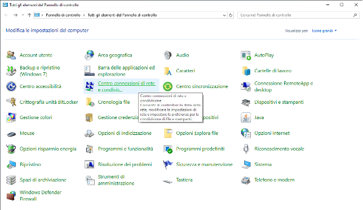This screenshot has width=363, height=210.
Task: Open the Cronologia file link
Action: pyautogui.click(x=114, y=102)
